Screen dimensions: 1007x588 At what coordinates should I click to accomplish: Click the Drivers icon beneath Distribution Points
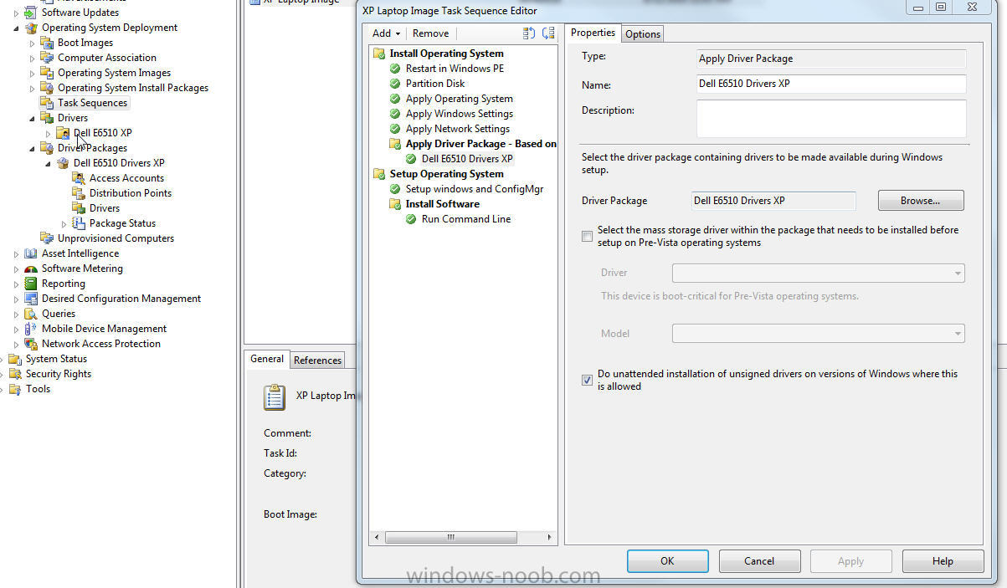(79, 208)
